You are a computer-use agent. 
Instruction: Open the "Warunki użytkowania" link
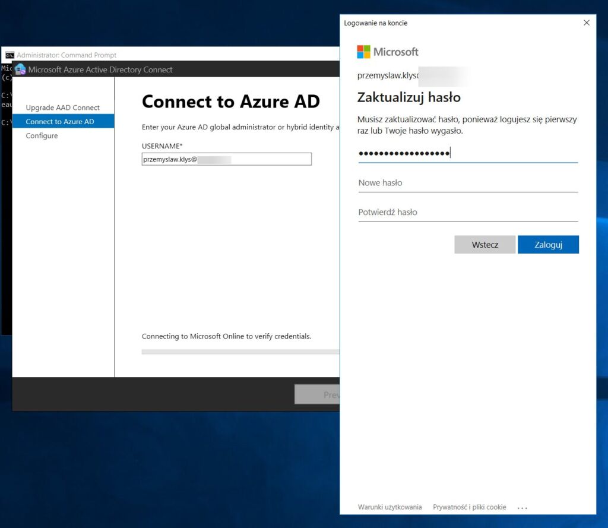389,507
